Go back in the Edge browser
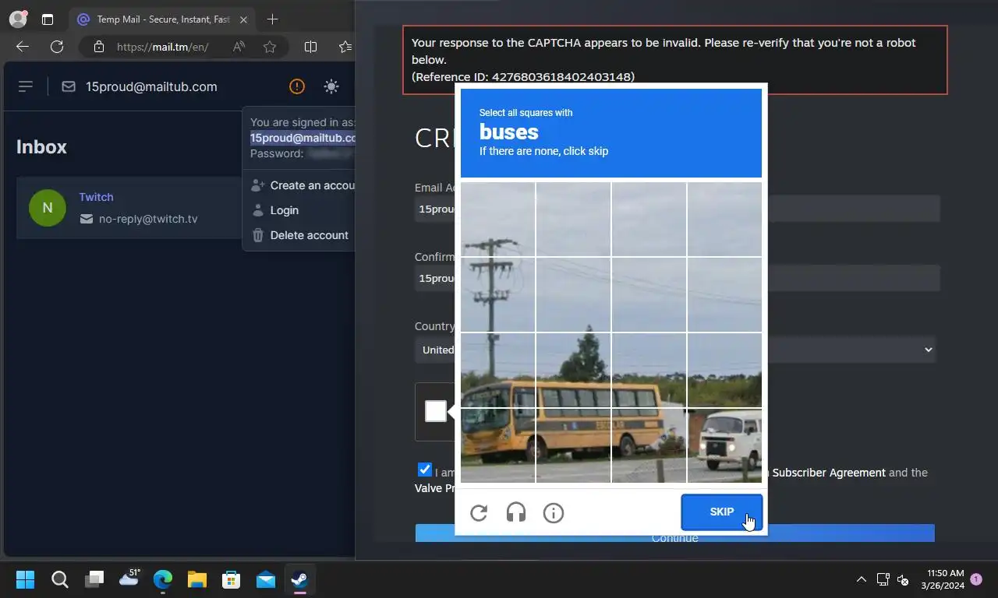998x598 pixels. 23,47
